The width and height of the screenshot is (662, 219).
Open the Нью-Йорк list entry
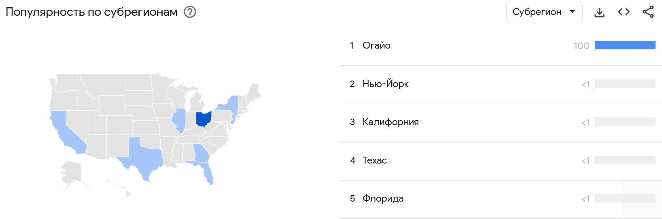pos(385,84)
